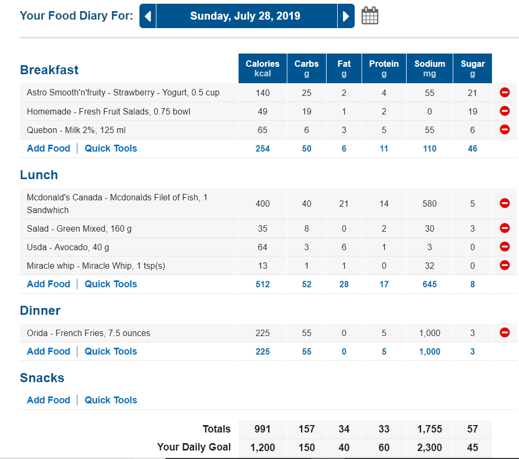Viewport: 519px width, 459px height.
Task: Delete the Homemade Fresh Fruit Salads entry
Action: point(505,111)
